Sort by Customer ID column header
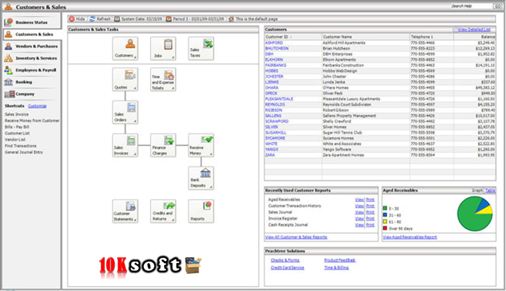Screen dimensions: 506x291 pos(293,37)
